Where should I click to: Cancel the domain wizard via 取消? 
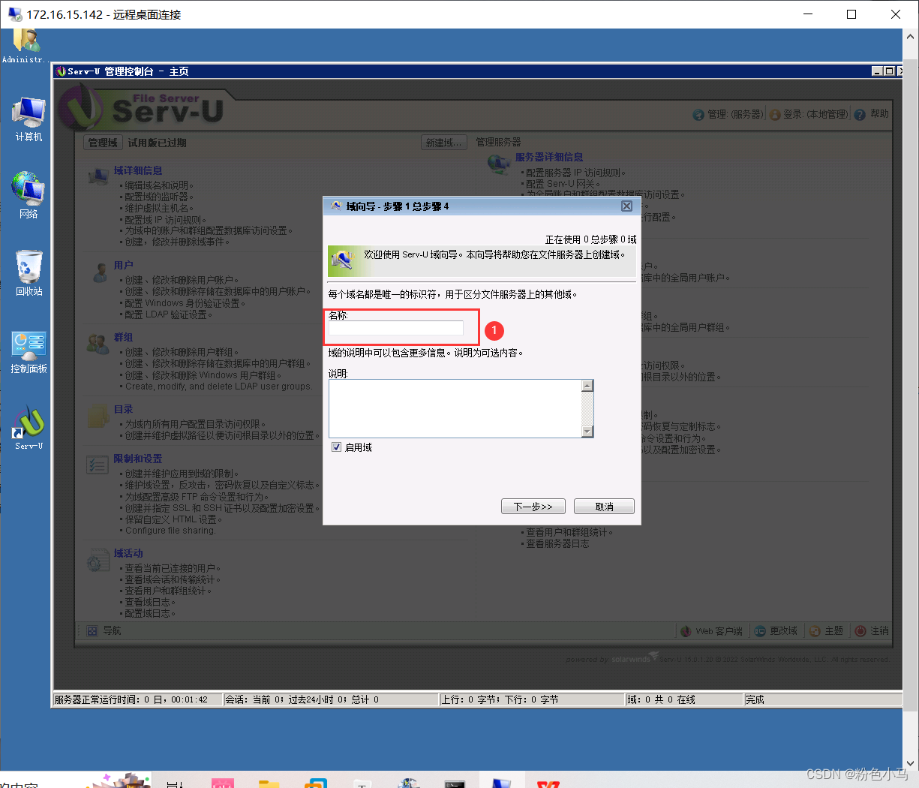coord(603,506)
